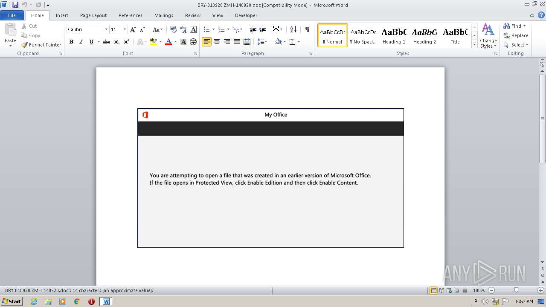Click the Character Border icon
The image size is (546, 307).
point(193,29)
